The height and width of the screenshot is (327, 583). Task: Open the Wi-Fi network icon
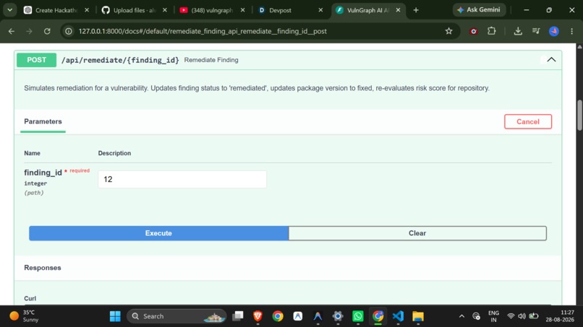tap(511, 316)
